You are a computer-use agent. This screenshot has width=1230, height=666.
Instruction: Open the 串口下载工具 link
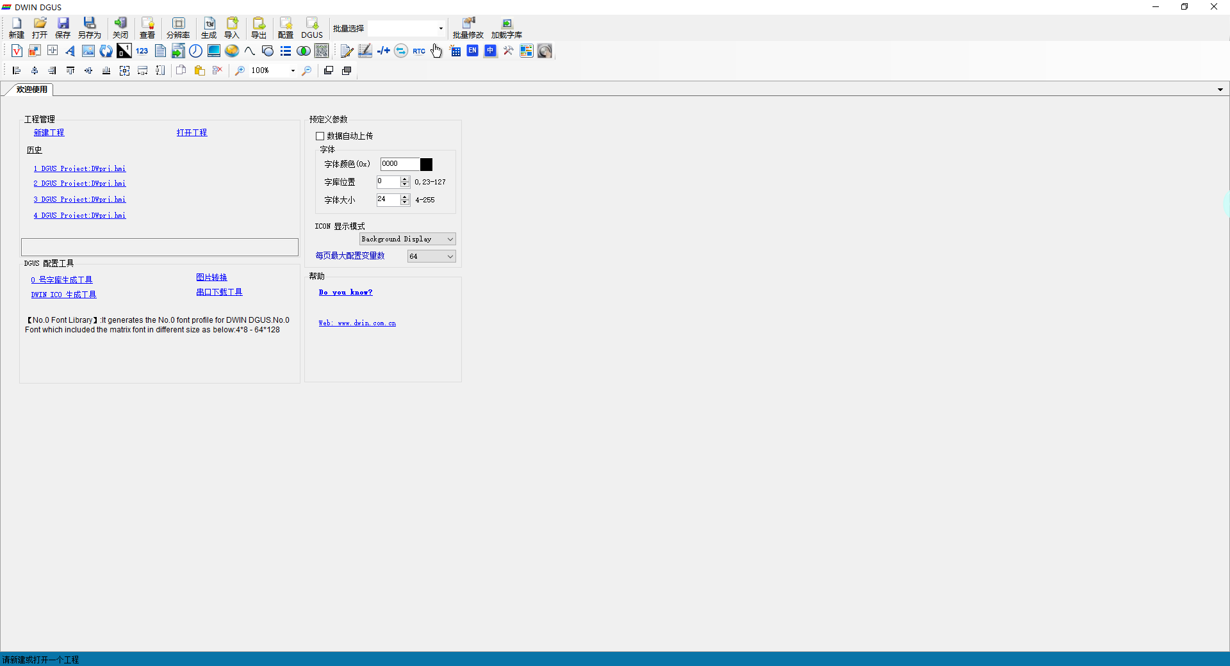219,292
